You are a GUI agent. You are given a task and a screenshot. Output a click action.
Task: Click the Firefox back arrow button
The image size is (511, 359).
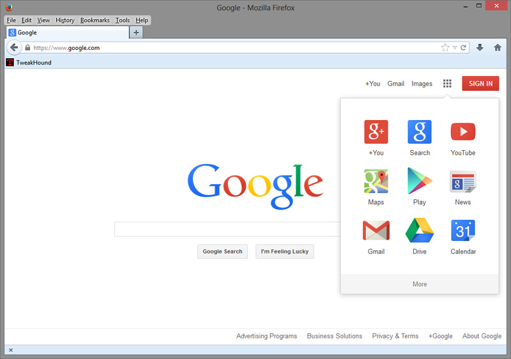click(x=14, y=47)
